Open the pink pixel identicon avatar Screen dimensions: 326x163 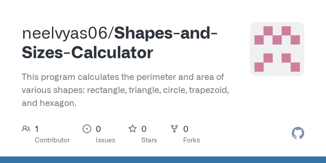(277, 49)
